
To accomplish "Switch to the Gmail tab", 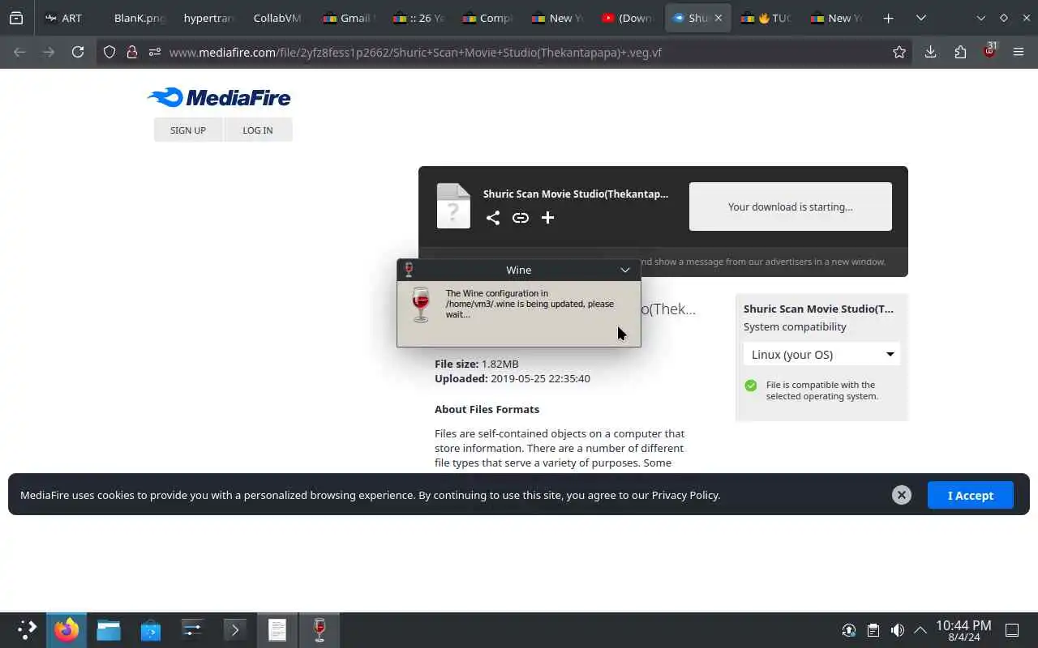I will point(348,18).
